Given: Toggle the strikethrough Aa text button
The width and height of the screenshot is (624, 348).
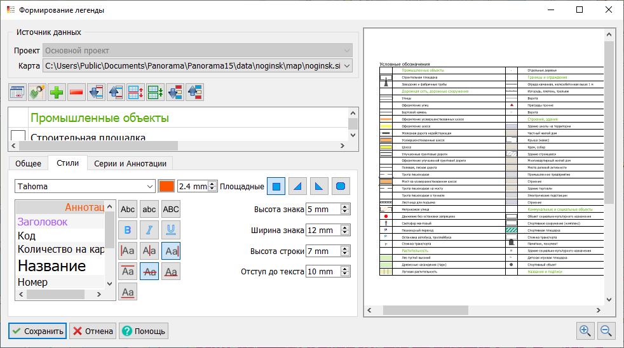Looking at the screenshot, I should (149, 271).
